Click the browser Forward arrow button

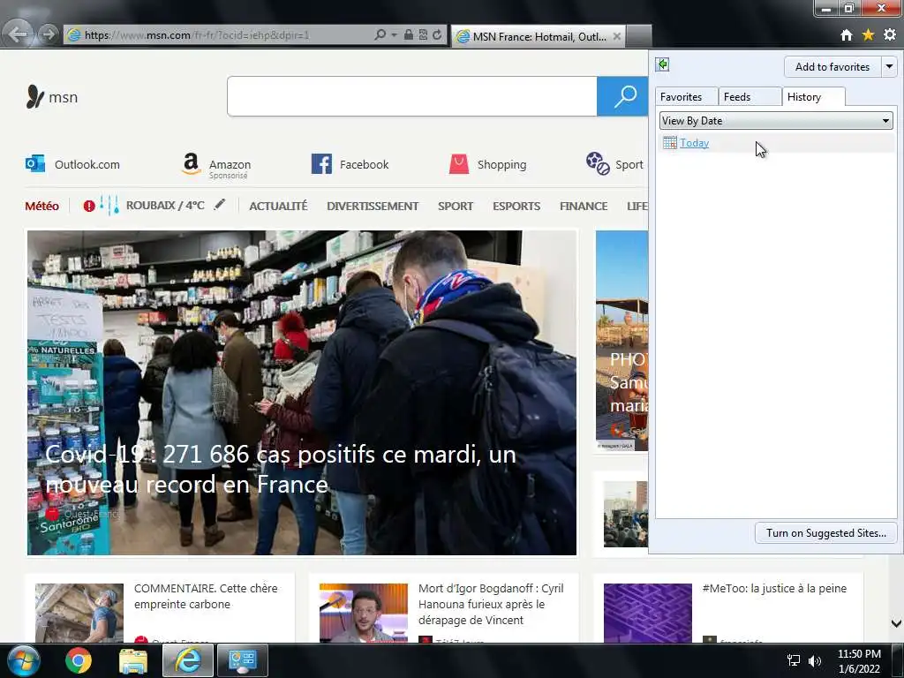tap(49, 34)
